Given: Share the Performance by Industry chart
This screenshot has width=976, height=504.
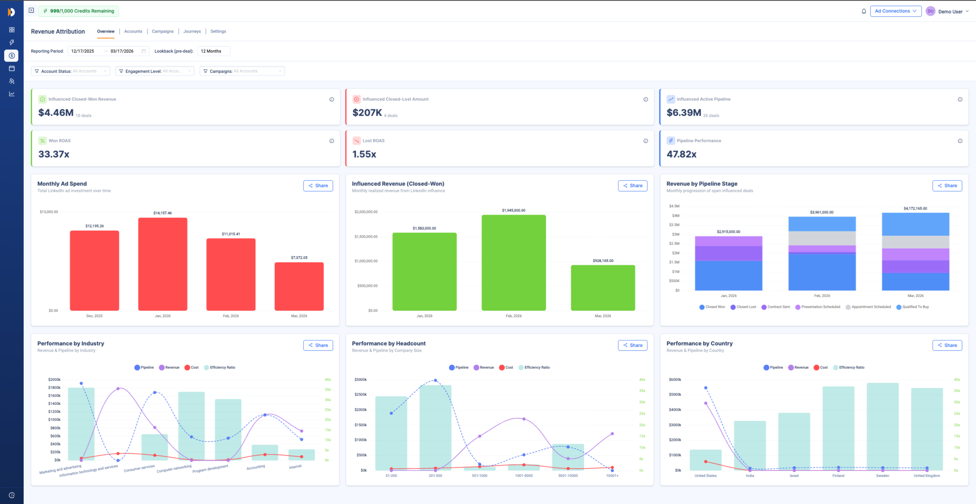Looking at the screenshot, I should (318, 345).
